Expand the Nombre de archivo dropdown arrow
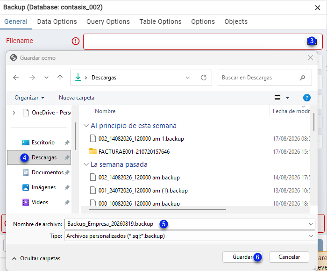This screenshot has height=271, width=327. click(x=311, y=224)
